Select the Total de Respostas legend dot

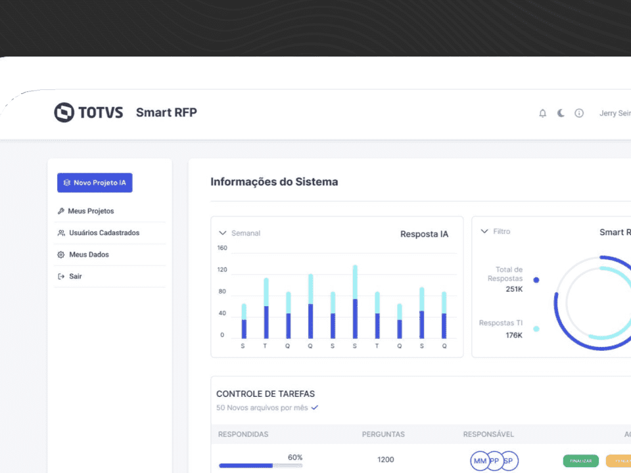tap(536, 280)
